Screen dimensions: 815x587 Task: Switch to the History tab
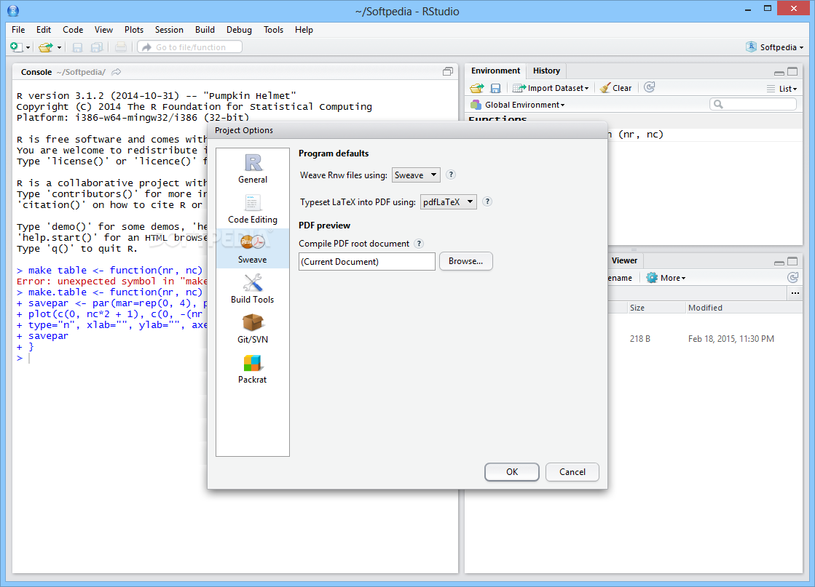pyautogui.click(x=546, y=71)
